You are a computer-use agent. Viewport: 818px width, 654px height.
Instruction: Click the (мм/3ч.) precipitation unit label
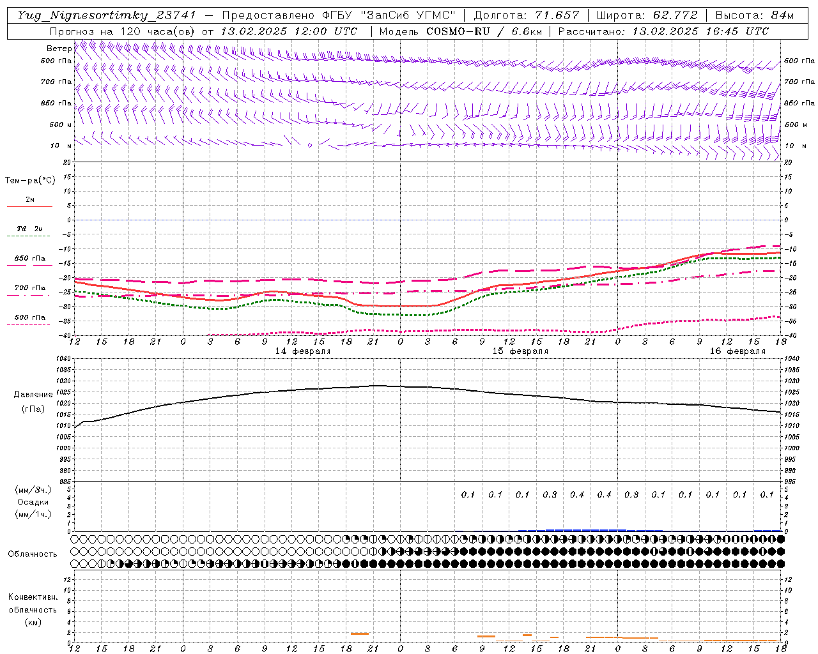pyautogui.click(x=33, y=490)
